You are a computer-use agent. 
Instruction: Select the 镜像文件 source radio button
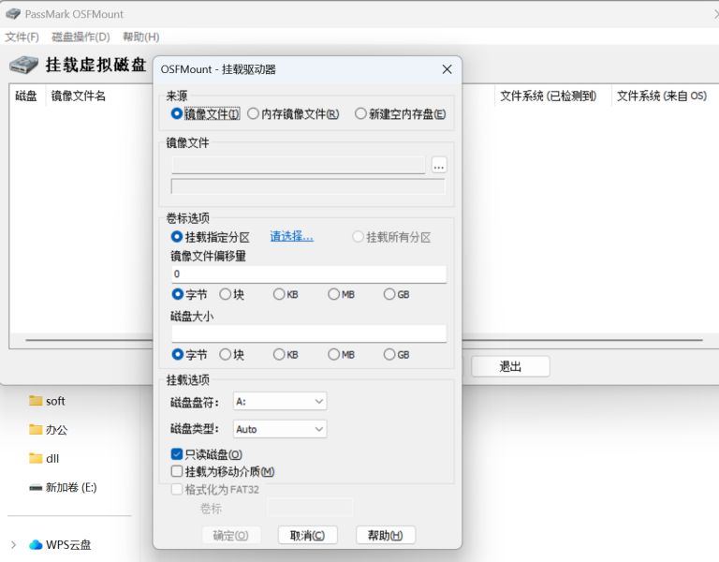(177, 113)
